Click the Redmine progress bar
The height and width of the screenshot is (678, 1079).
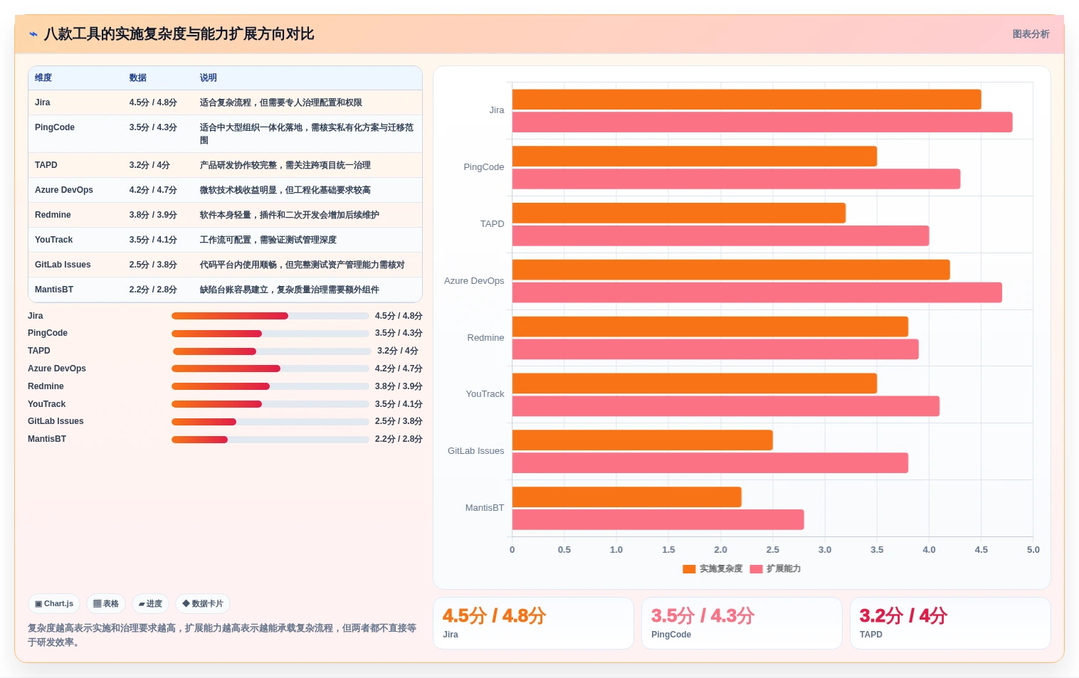[270, 386]
